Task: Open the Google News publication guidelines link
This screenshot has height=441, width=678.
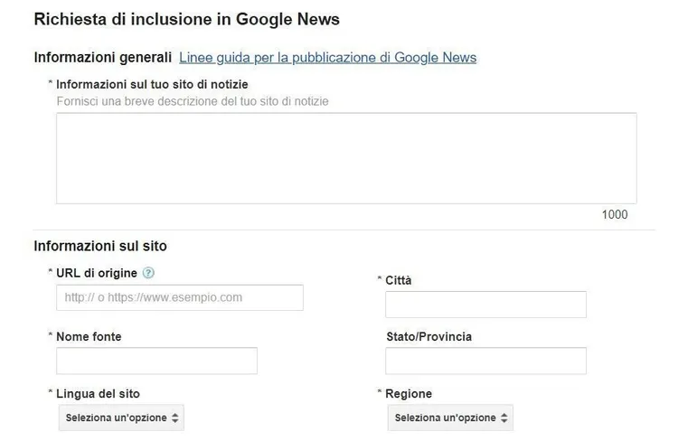Action: (328, 58)
